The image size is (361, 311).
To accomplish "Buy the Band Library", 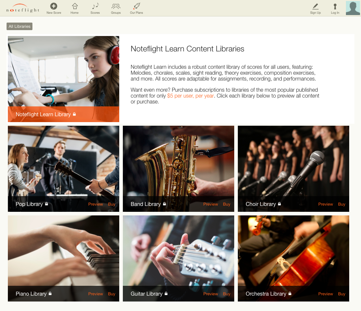I will pyautogui.click(x=227, y=204).
